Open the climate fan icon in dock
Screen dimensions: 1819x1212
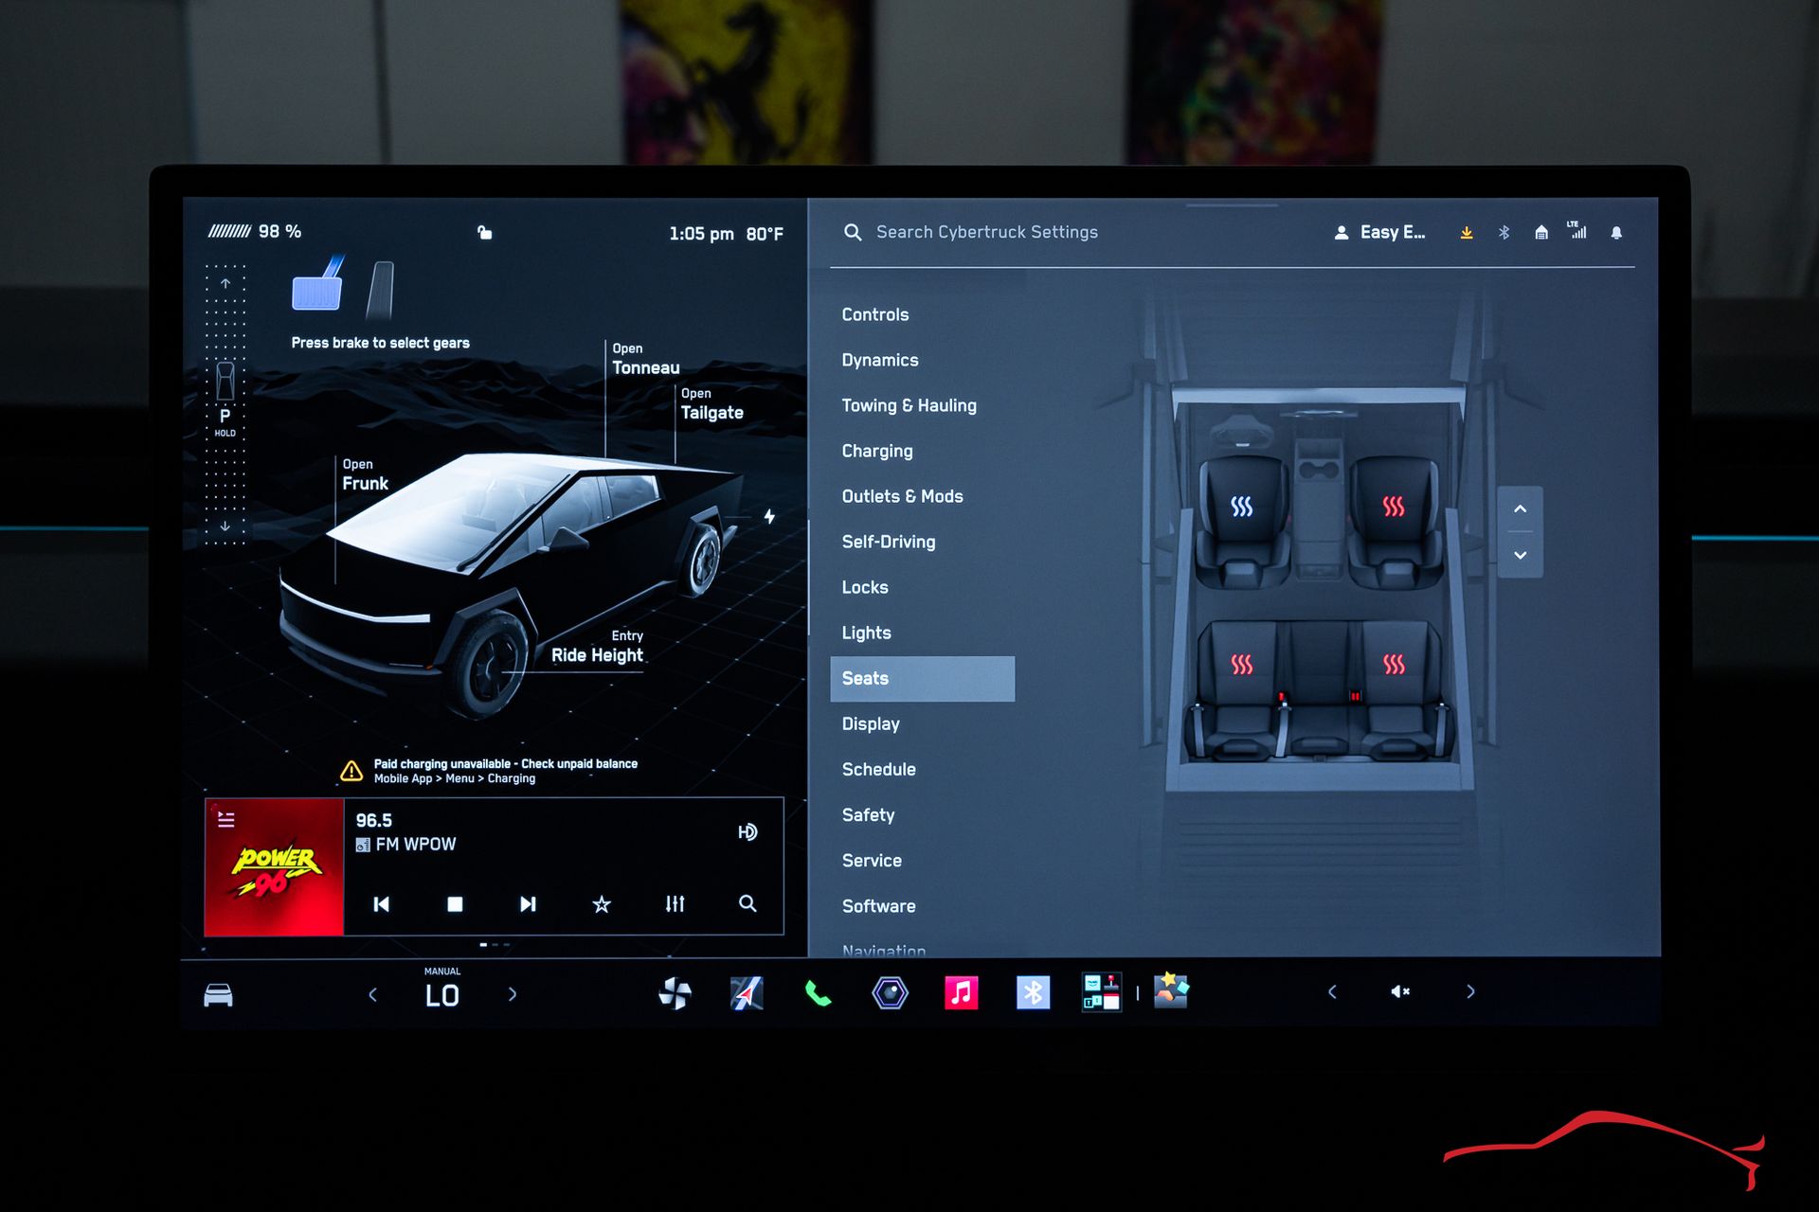click(675, 993)
